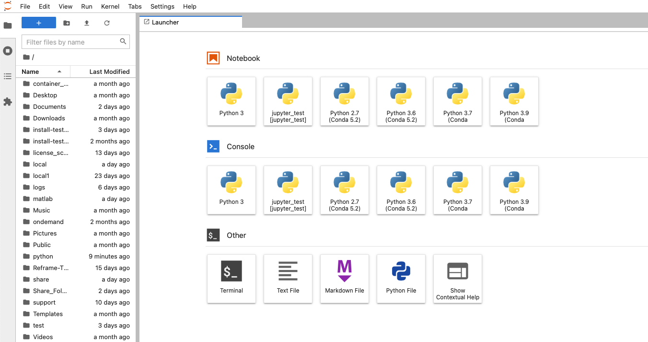Create a Python 3.9 Conda notebook
Screen dimensions: 648x342
point(514,101)
